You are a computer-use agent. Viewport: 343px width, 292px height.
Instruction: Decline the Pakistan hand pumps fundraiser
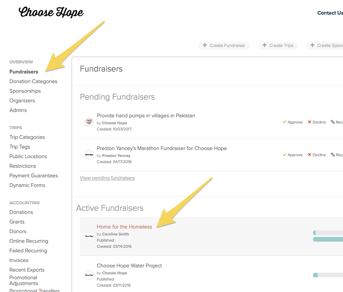click(317, 122)
